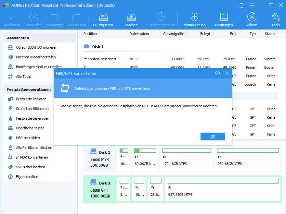Select the F: 957.75GB NTFS partition block
This screenshot has width=286, height=214.
(x=223, y=189)
